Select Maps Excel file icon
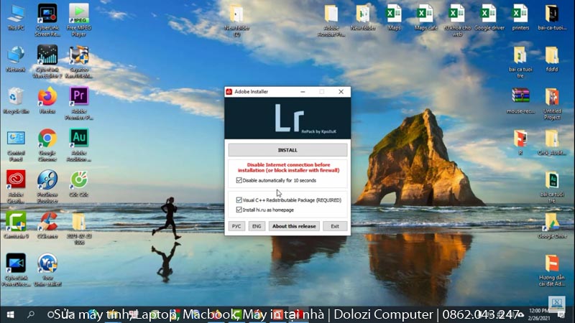 (394, 17)
